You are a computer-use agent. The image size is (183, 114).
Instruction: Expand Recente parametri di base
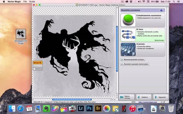[x=133, y=60]
